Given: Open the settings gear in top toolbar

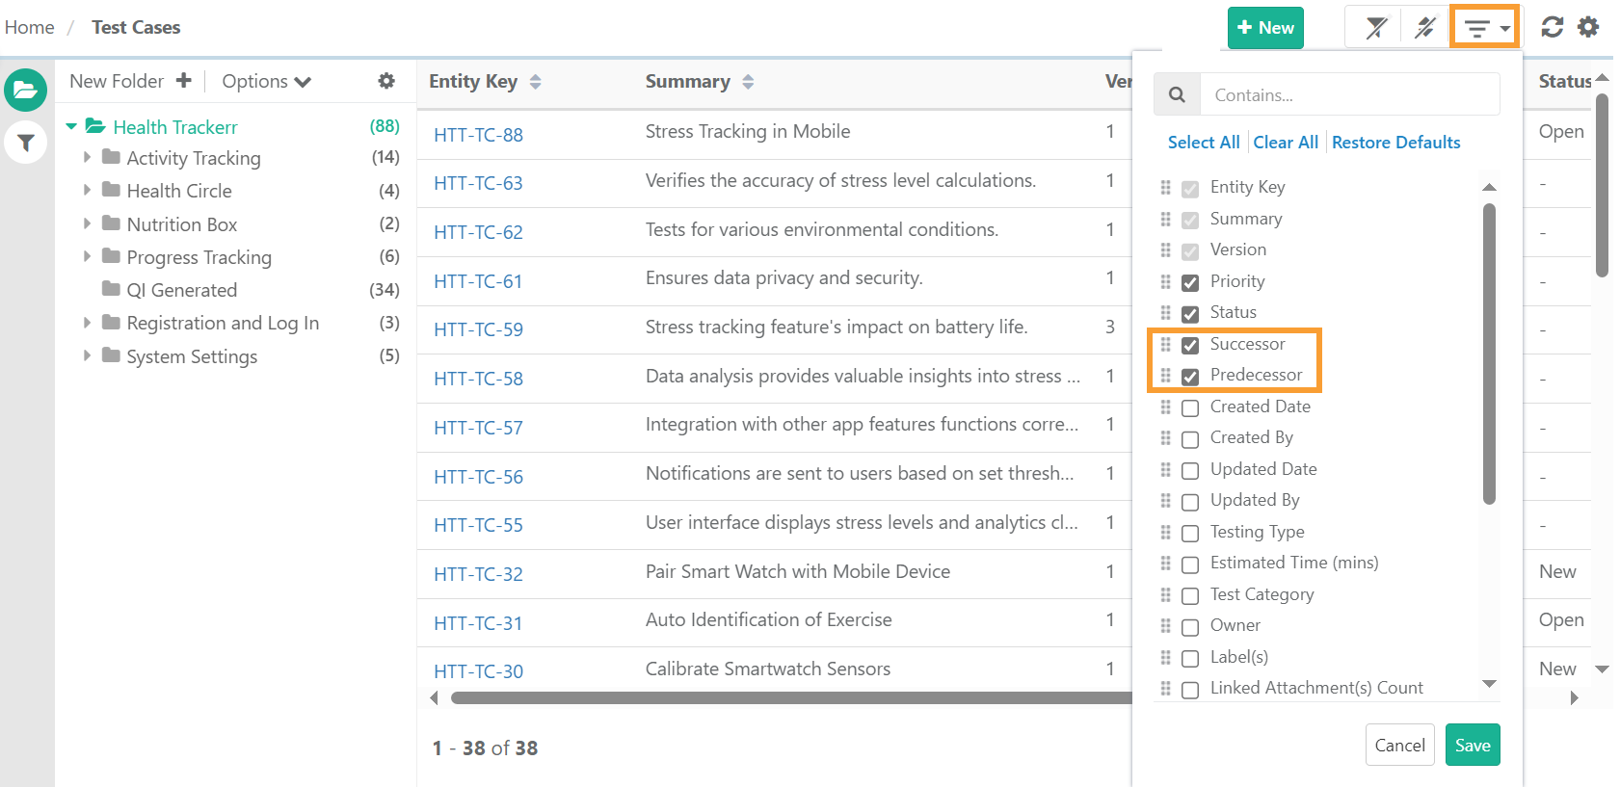Looking at the screenshot, I should click(1588, 27).
